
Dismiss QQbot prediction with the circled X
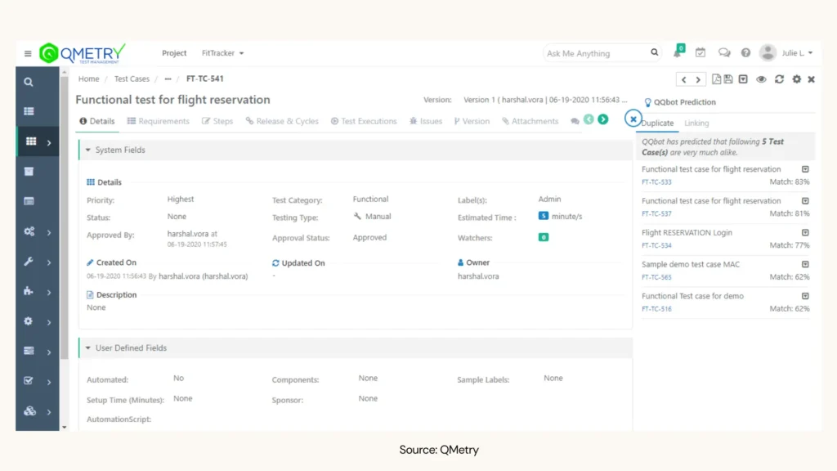(x=633, y=119)
